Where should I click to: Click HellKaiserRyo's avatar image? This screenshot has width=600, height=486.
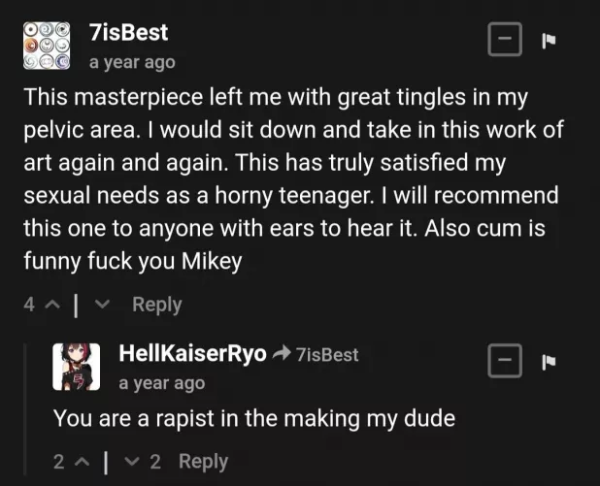point(76,367)
